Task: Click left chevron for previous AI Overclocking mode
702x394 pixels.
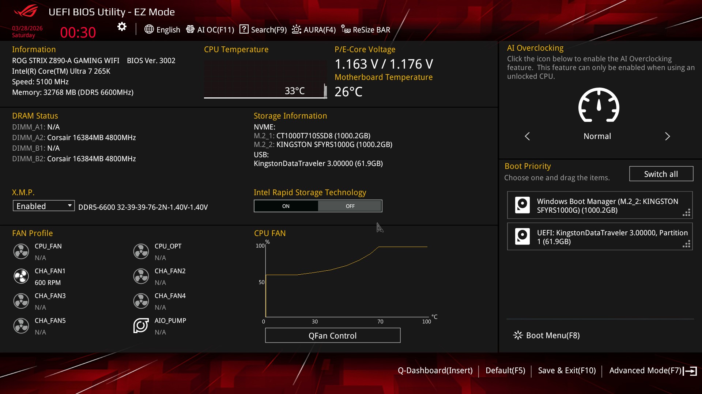Action: point(527,136)
